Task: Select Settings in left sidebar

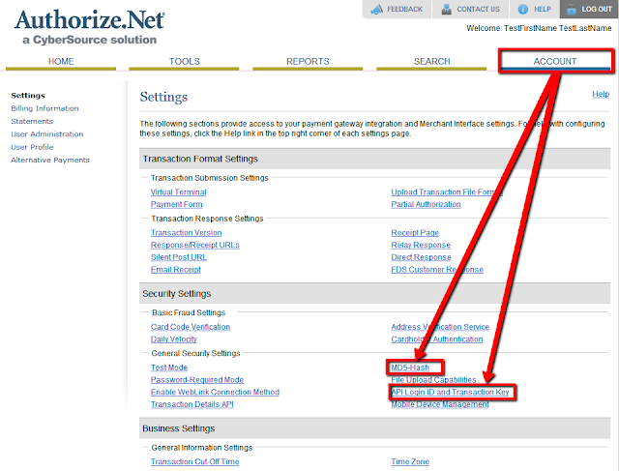Action: point(28,96)
